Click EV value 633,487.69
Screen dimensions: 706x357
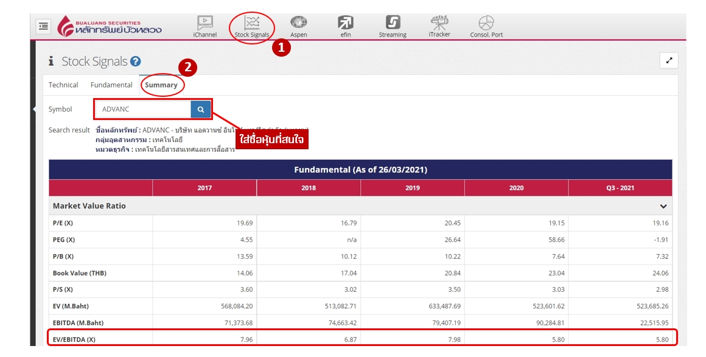(445, 306)
